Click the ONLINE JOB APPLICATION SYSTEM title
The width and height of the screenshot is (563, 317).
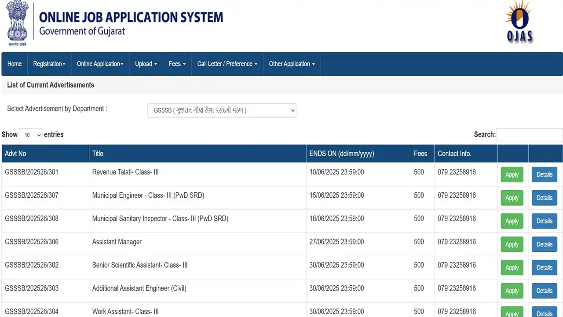click(x=131, y=17)
